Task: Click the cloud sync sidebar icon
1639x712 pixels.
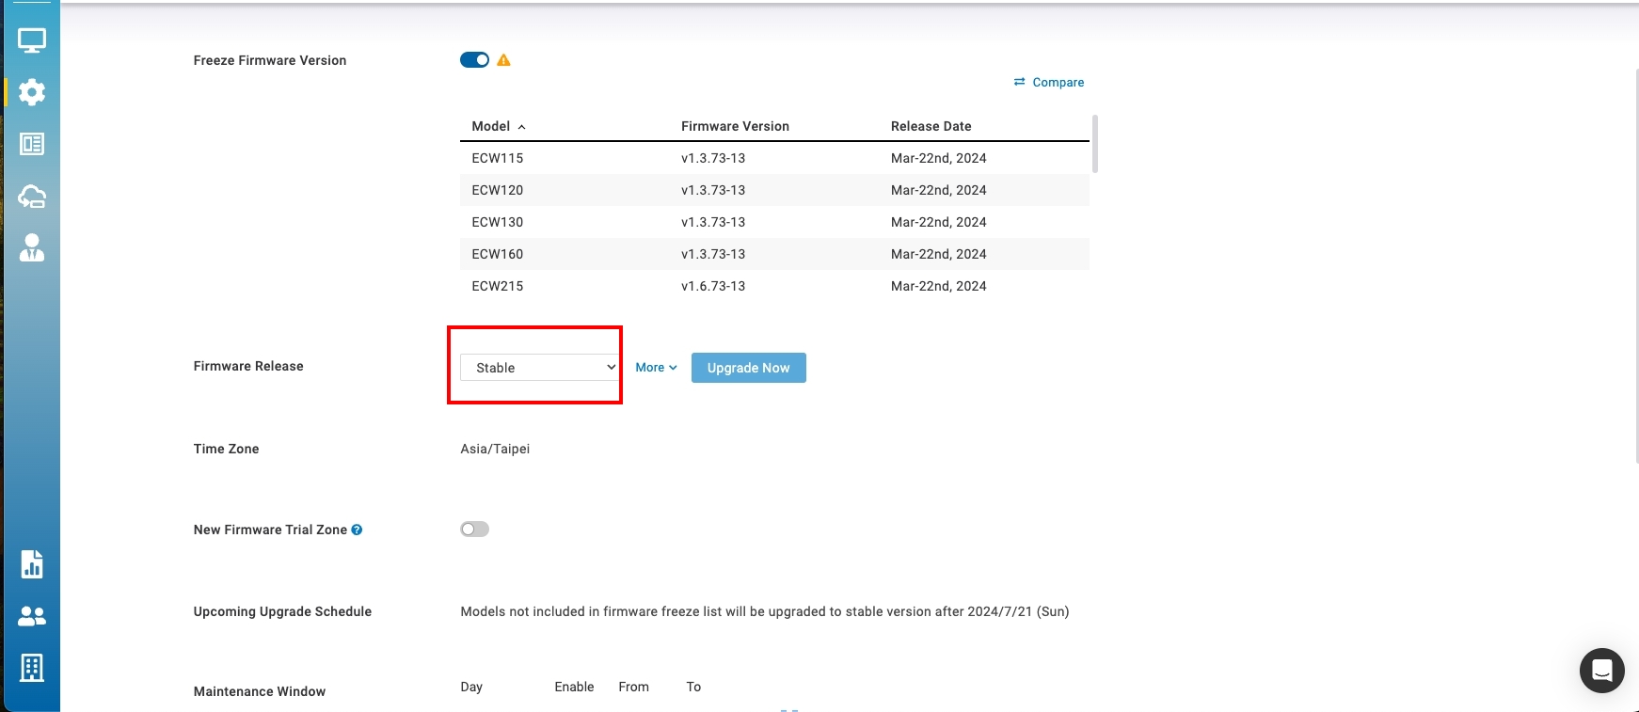Action: click(x=32, y=196)
